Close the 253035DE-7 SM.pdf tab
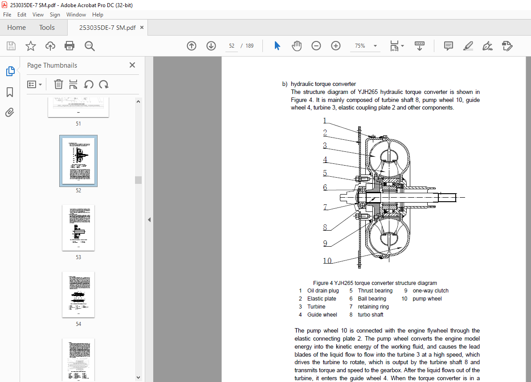 [x=142, y=28]
